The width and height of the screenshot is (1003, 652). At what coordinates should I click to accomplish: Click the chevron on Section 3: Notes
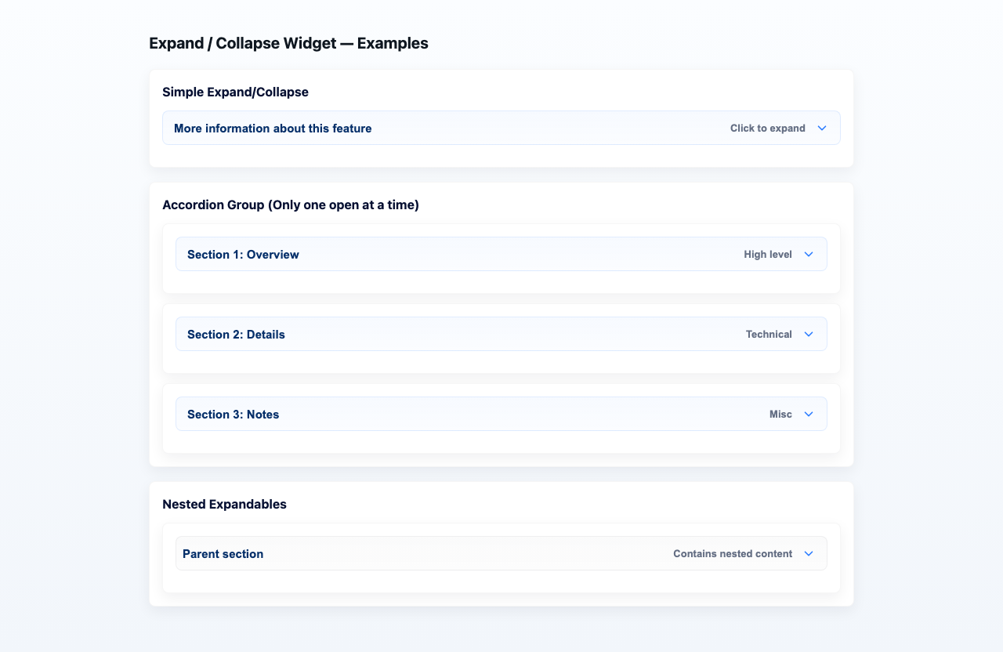click(x=808, y=414)
